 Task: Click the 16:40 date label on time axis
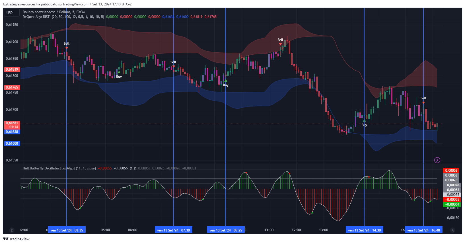(423, 230)
